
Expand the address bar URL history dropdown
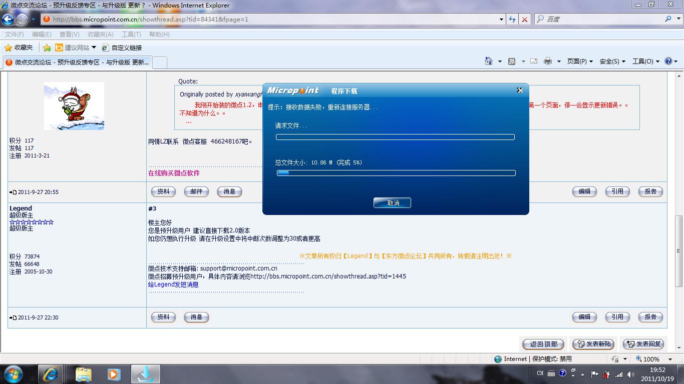tap(501, 19)
